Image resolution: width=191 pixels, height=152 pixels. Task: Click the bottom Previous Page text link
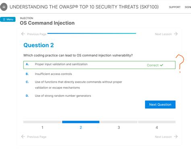(x=37, y=137)
